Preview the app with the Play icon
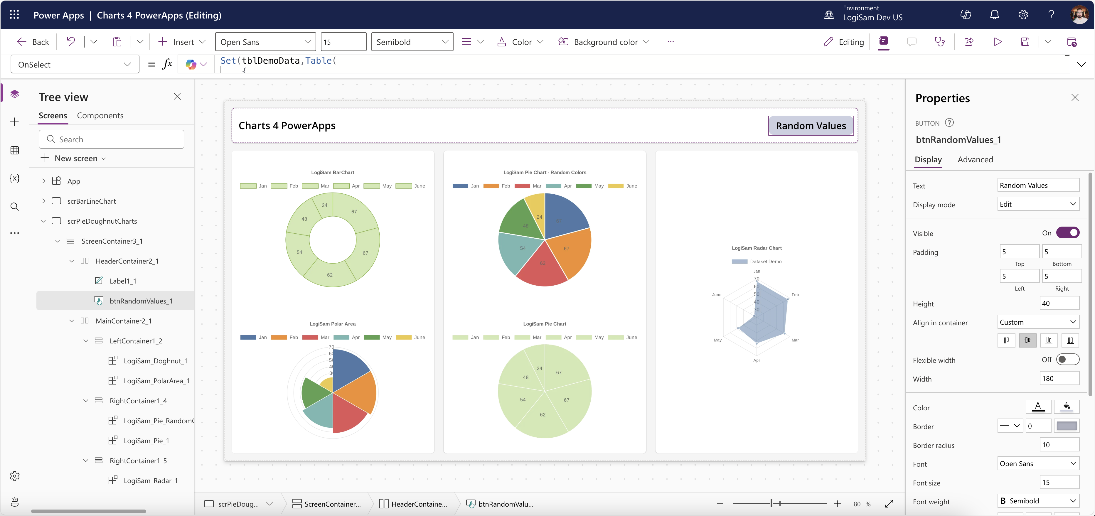 [x=998, y=42]
